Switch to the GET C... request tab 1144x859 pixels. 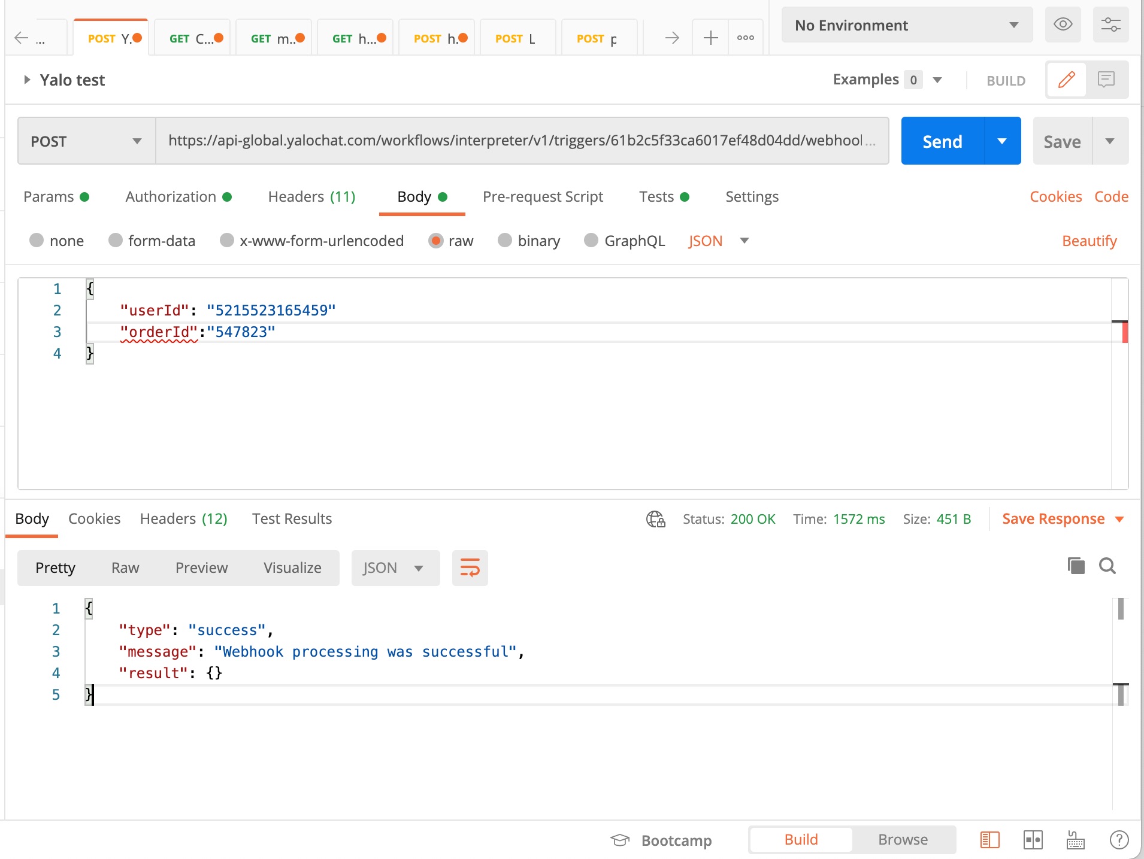coord(192,38)
